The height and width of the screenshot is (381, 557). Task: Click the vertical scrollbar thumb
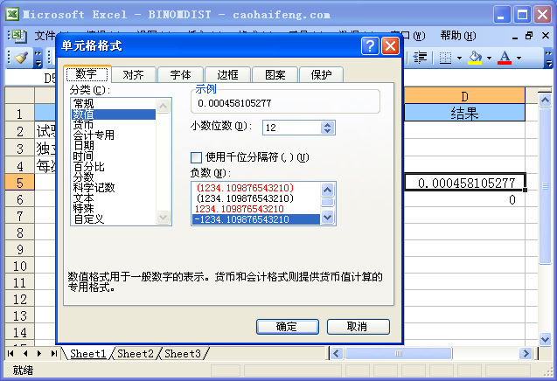(545, 186)
